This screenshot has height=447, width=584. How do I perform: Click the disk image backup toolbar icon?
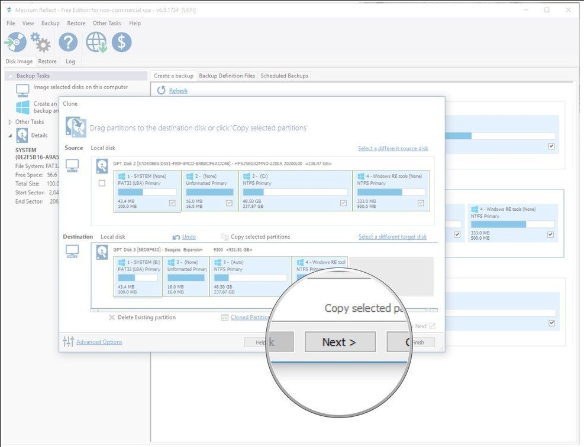tap(15, 42)
